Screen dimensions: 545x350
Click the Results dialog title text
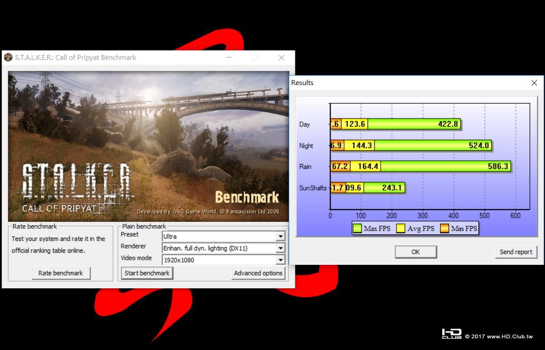302,82
